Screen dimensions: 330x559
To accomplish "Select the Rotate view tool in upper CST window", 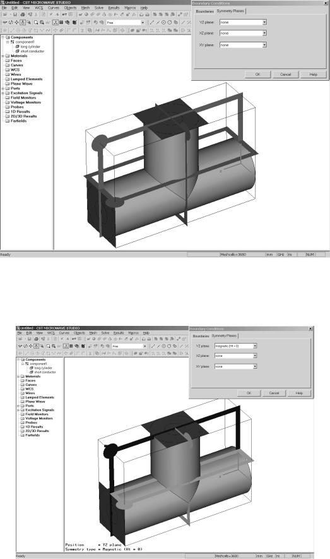I will tap(11, 22).
